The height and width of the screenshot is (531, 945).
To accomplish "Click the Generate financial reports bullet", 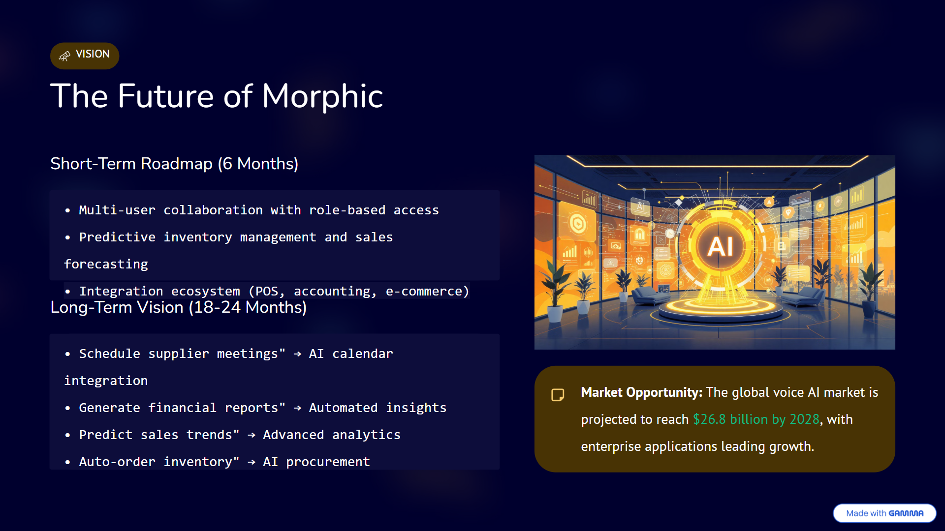I will [262, 408].
